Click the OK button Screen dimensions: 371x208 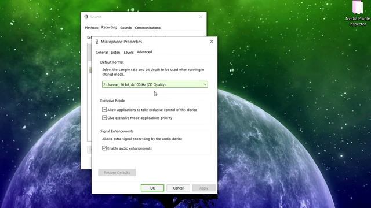click(x=152, y=188)
